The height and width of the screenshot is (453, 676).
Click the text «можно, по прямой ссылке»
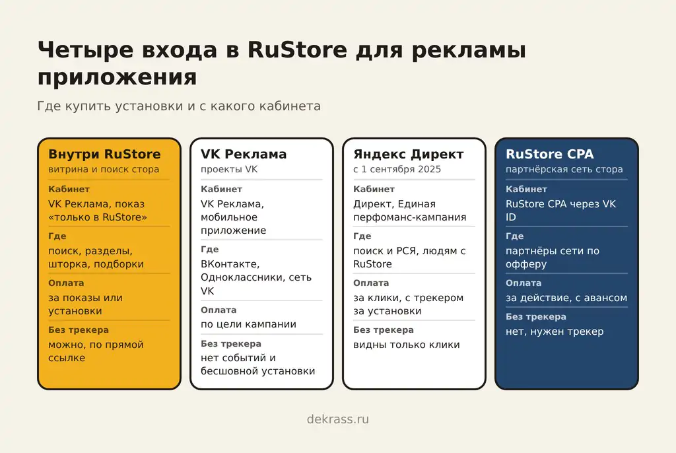coord(96,351)
